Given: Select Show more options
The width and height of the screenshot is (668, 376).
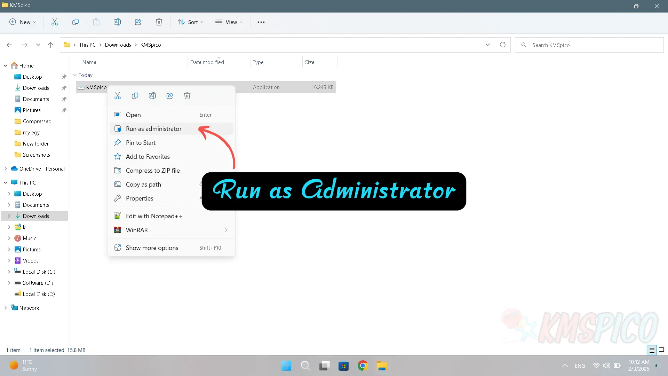Looking at the screenshot, I should click(172, 248).
